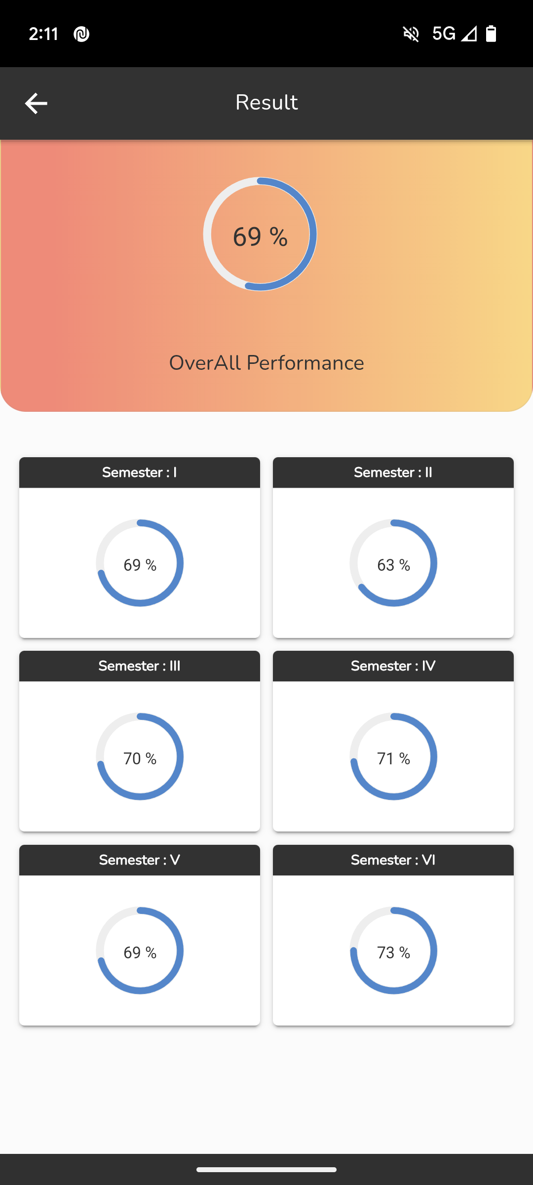The height and width of the screenshot is (1185, 533).
Task: Tap the app notification icon beside clock
Action: pos(81,34)
